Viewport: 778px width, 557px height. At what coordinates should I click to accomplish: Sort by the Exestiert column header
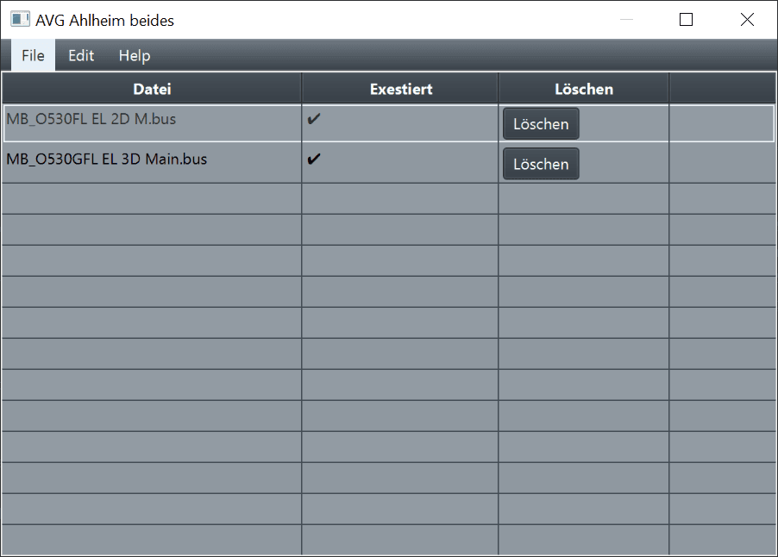pos(400,89)
